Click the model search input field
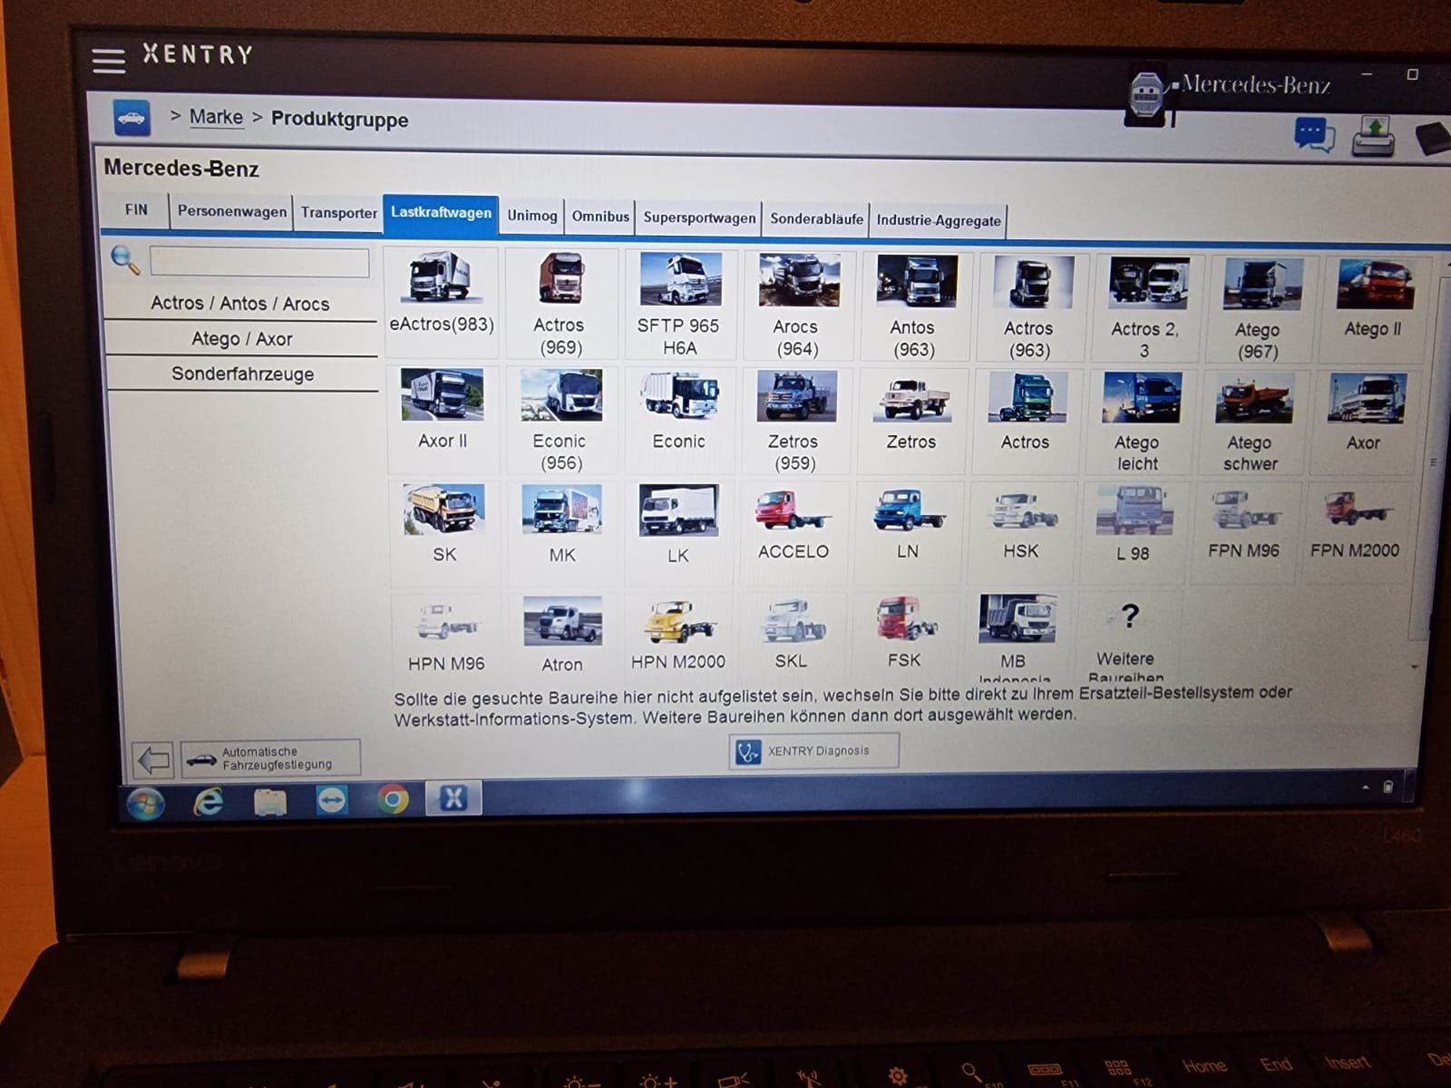 pos(259,262)
